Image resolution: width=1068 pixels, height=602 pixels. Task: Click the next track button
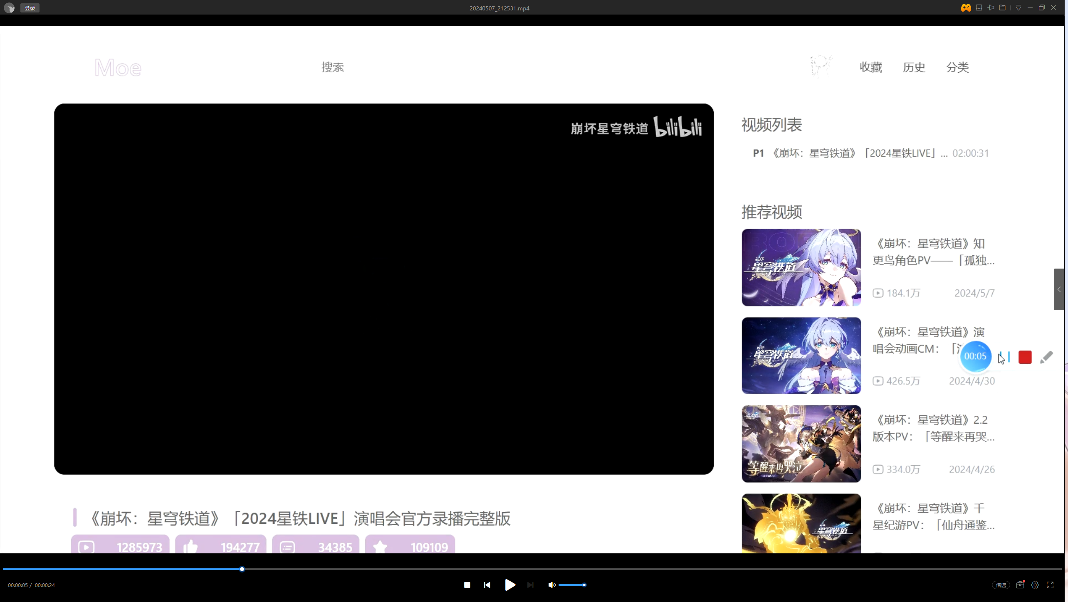530,585
